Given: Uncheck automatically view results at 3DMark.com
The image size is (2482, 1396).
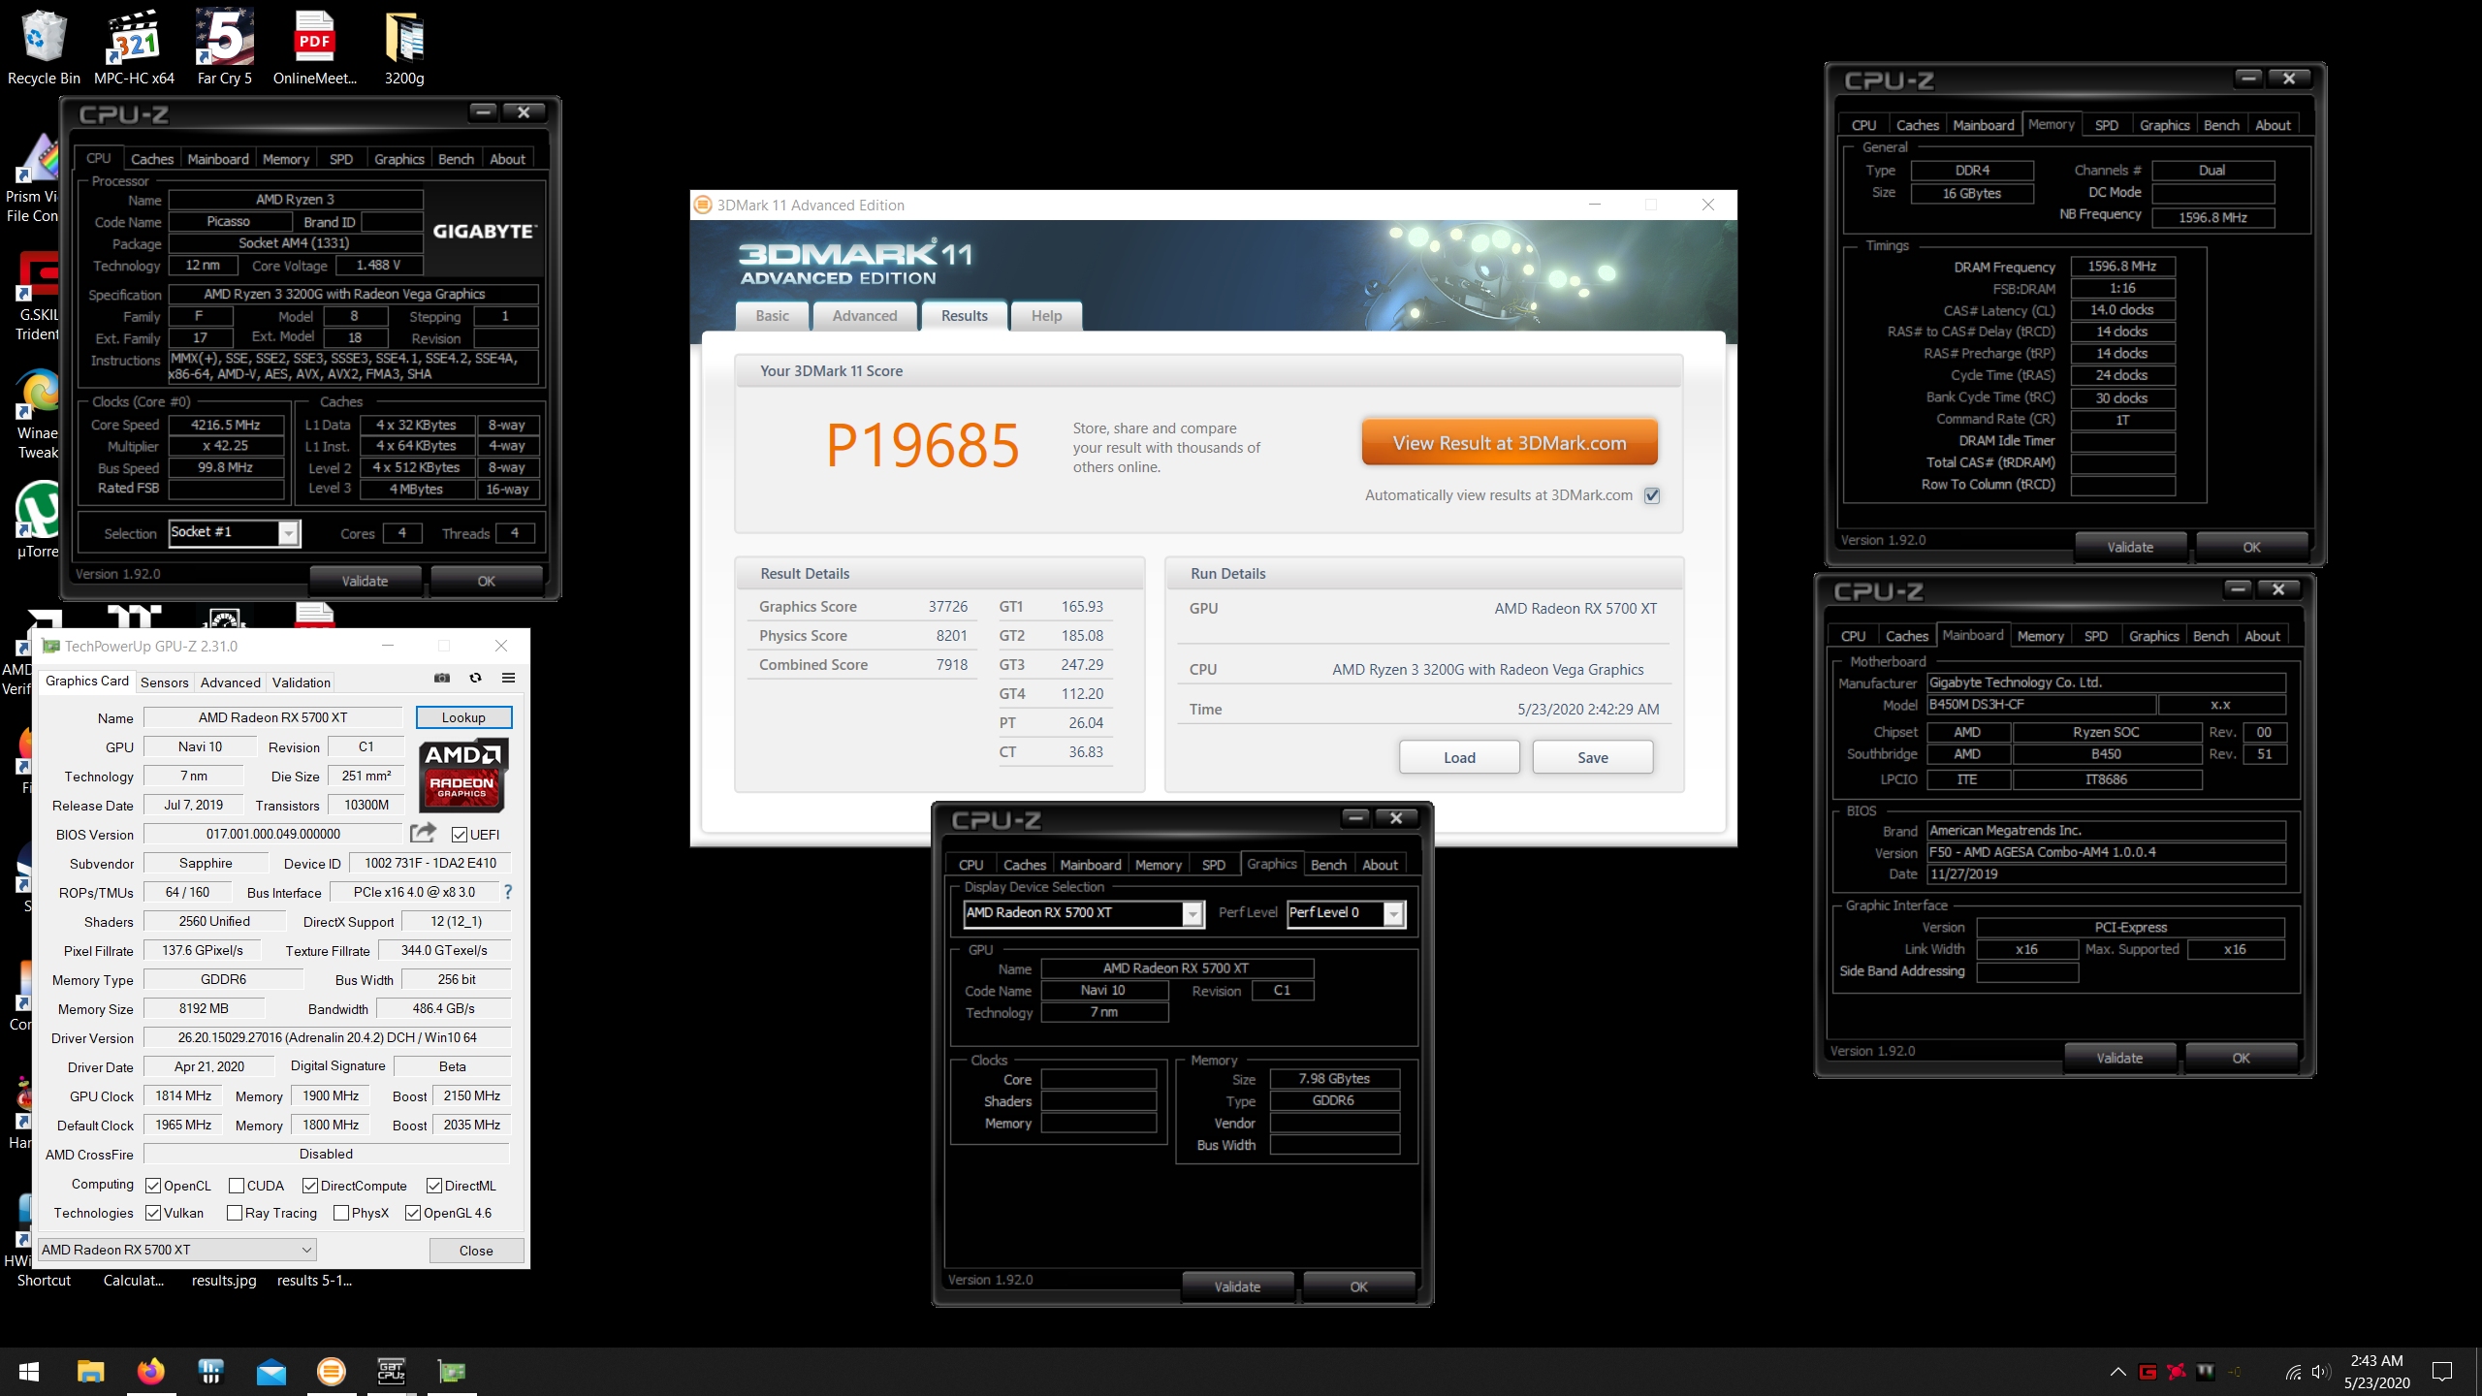Looking at the screenshot, I should (1652, 495).
